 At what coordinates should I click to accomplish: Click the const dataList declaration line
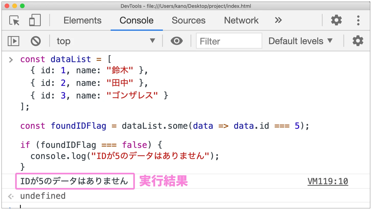click(66, 59)
